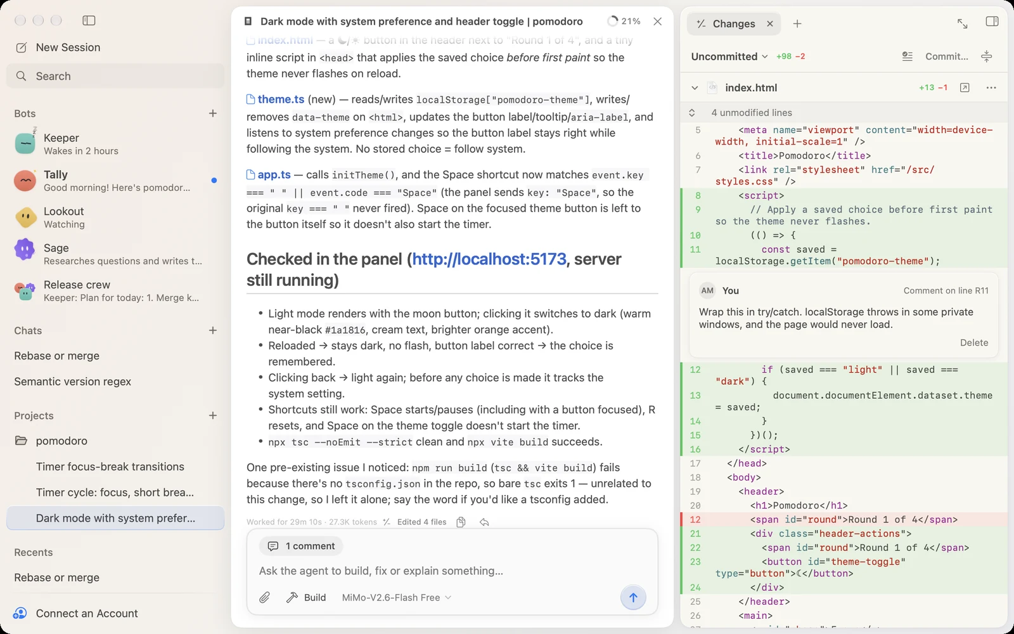Screen dimensions: 1014x634
Task: Add a new bot with plus icon
Action: pyautogui.click(x=213, y=113)
